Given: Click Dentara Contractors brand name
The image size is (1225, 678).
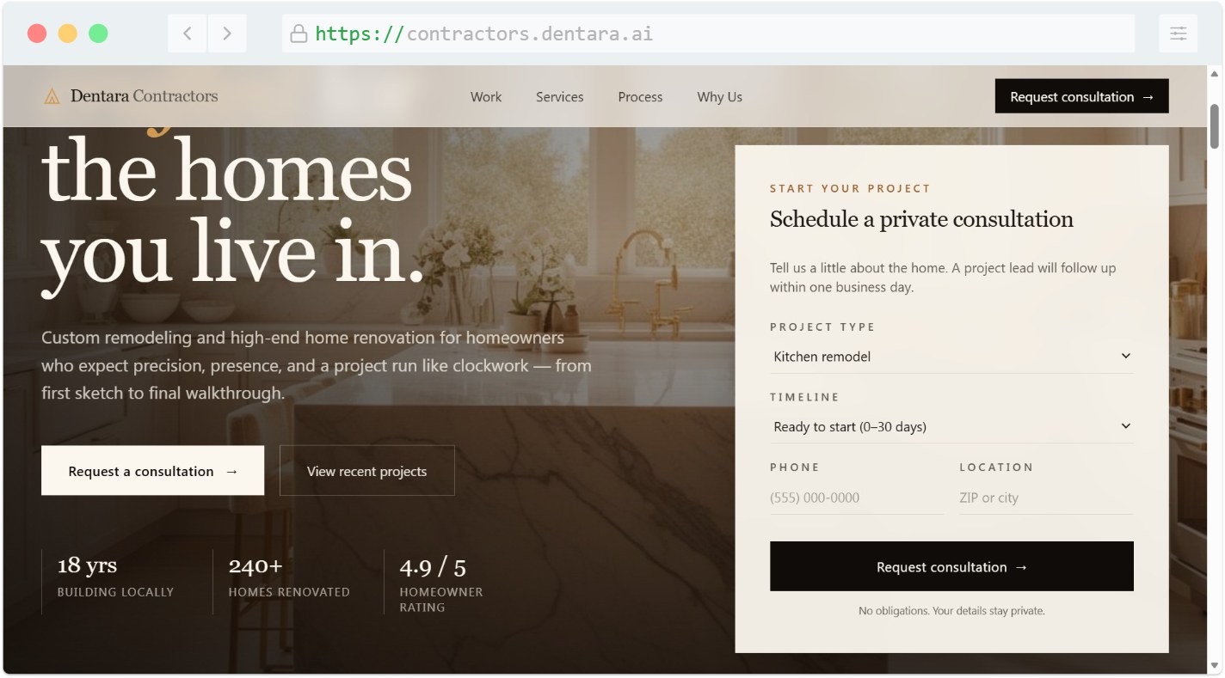Looking at the screenshot, I should click(145, 96).
